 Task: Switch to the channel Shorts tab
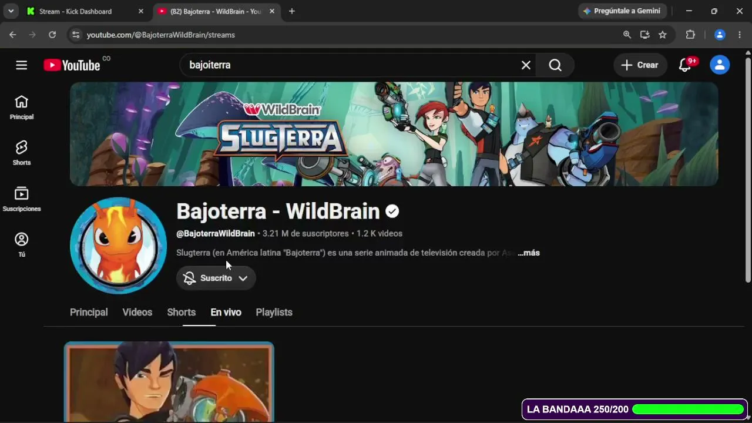[x=181, y=312]
